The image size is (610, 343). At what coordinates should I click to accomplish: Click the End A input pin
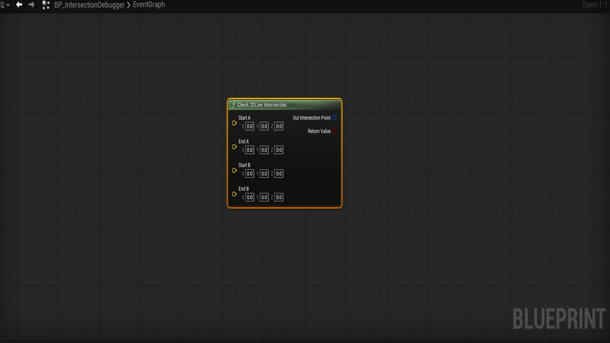(x=234, y=147)
